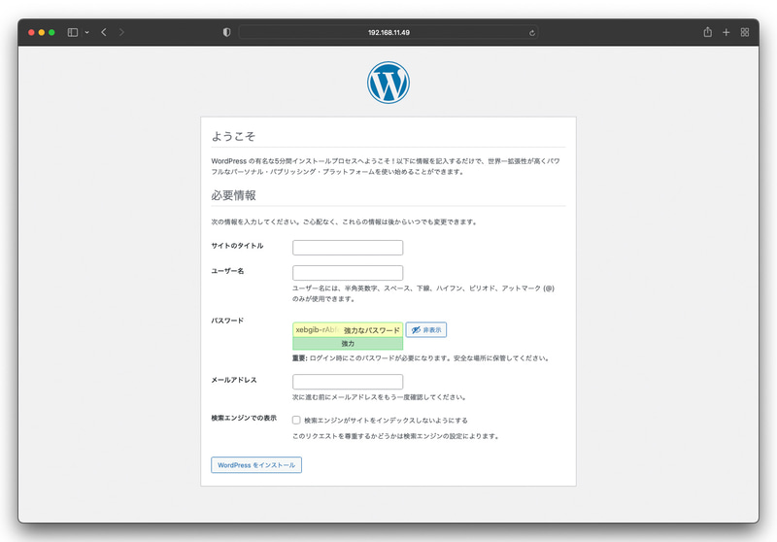Click the パスワード field label
Screen dimensions: 777x542
tap(227, 321)
